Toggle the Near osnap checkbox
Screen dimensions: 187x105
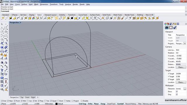pos(8,101)
